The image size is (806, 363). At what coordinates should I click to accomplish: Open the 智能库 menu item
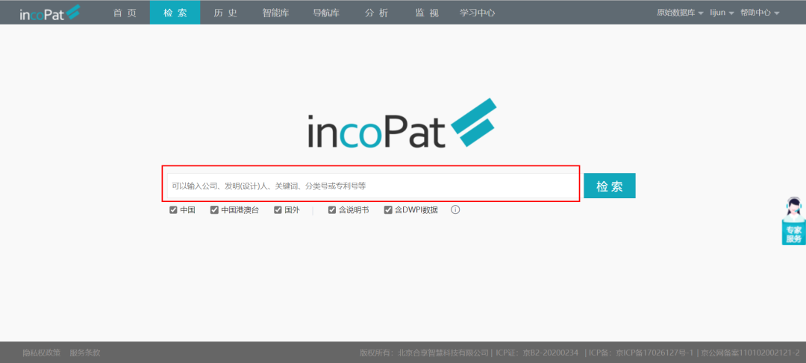pyautogui.click(x=277, y=13)
